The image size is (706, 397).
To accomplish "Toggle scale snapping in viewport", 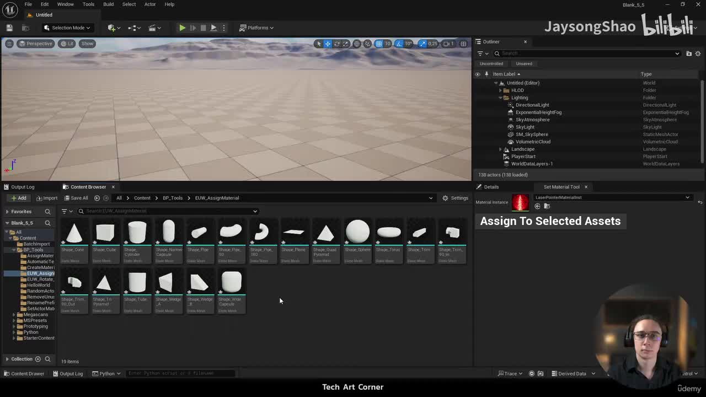I will pos(422,44).
